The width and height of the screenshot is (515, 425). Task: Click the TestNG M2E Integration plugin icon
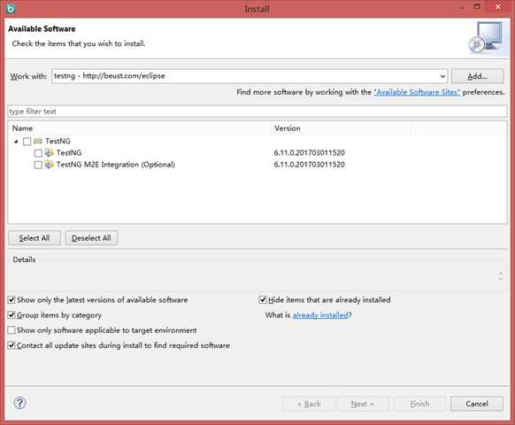click(49, 165)
